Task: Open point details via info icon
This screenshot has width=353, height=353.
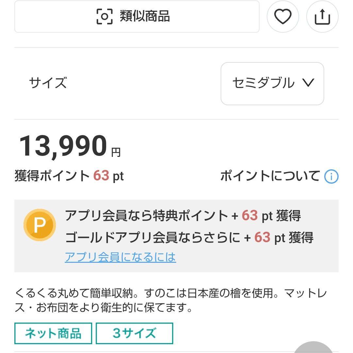Action: click(x=331, y=176)
